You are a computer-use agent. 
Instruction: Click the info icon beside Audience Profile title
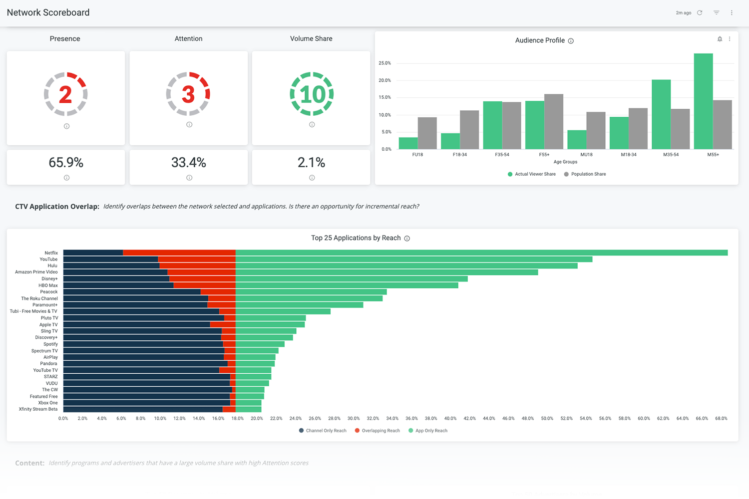click(x=571, y=40)
